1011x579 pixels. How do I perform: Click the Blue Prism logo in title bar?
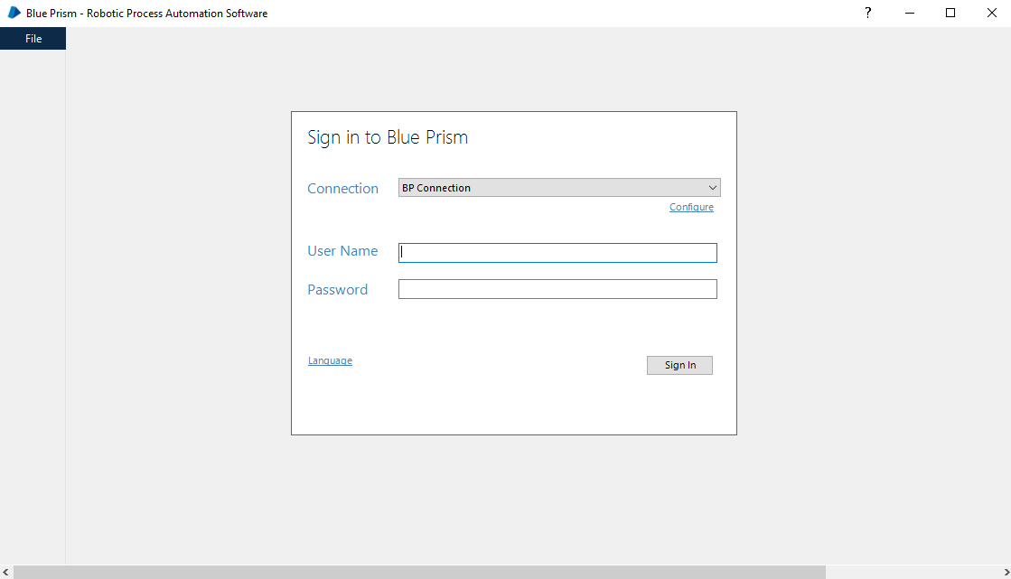[x=14, y=13]
